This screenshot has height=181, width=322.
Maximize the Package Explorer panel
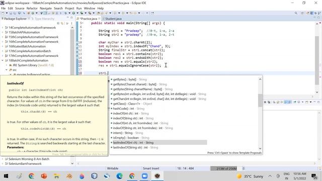click(x=71, y=18)
